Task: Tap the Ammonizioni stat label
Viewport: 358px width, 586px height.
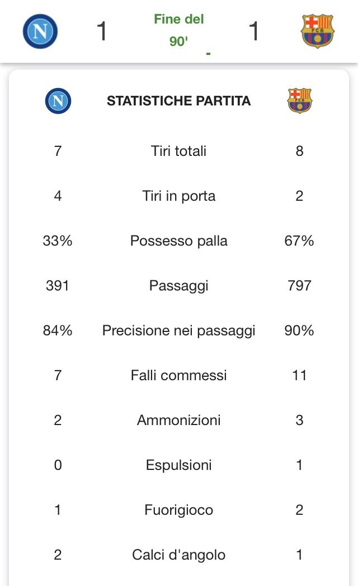Action: point(179,420)
